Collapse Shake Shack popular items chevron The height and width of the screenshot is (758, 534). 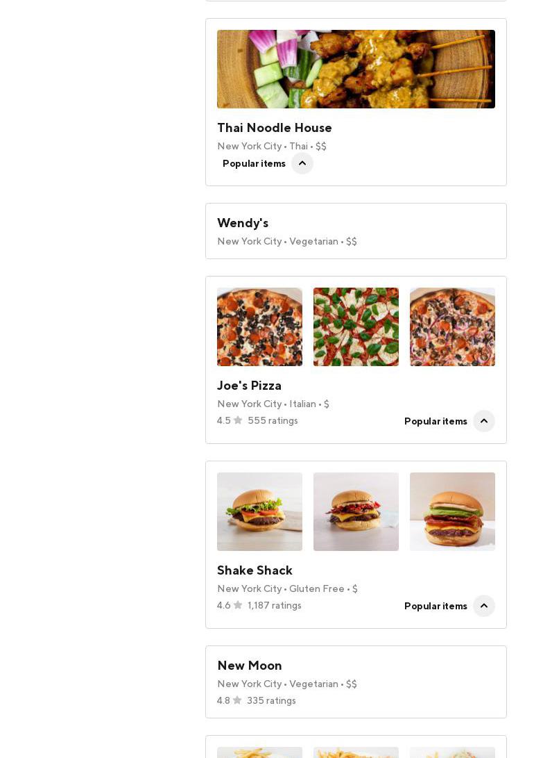[x=484, y=606]
